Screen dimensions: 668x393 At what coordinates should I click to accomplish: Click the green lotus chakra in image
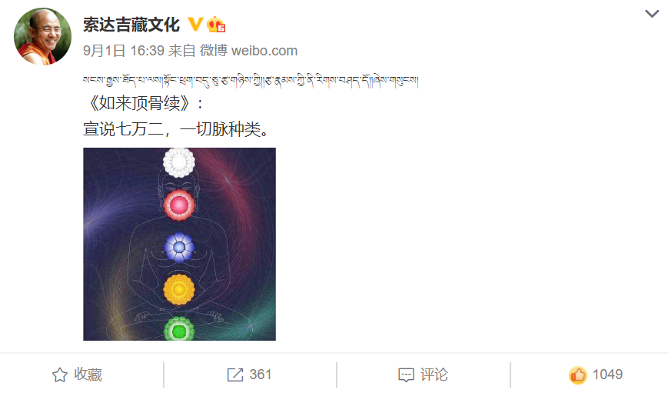179,329
